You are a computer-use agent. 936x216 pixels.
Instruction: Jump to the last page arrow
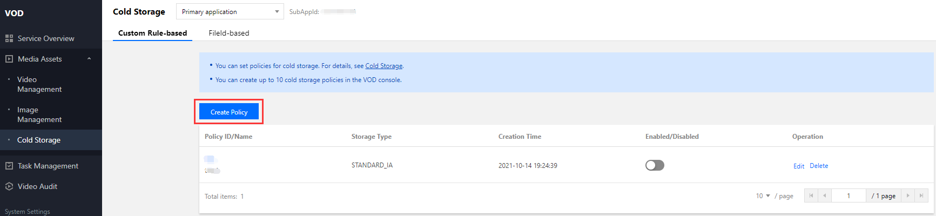921,195
